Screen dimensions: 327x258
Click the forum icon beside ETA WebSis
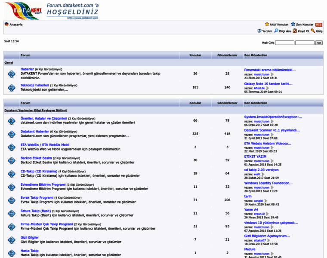[12, 147]
